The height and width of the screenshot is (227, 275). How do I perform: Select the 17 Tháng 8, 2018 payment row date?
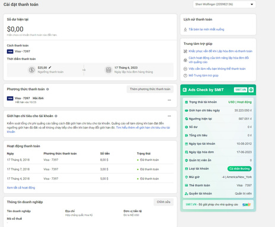[18, 160]
